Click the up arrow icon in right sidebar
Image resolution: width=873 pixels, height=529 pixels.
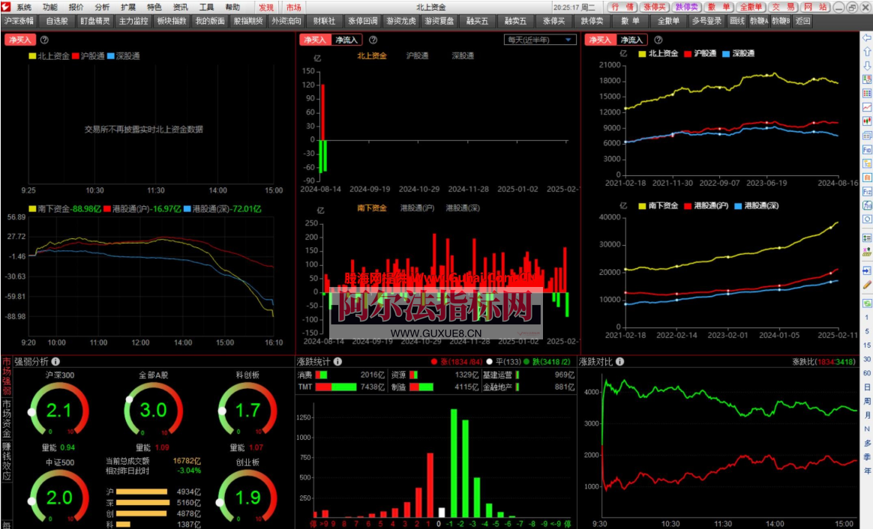tap(867, 52)
